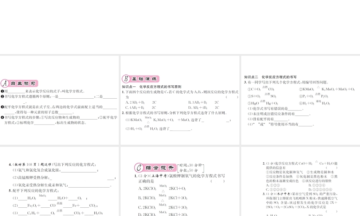Click answer option B. 3AB₂+B₂ 2C
Image resolution: width=360 pixels, height=216 pixels.
[204, 102]
